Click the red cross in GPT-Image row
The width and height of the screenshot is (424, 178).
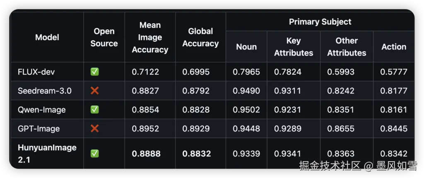95,129
